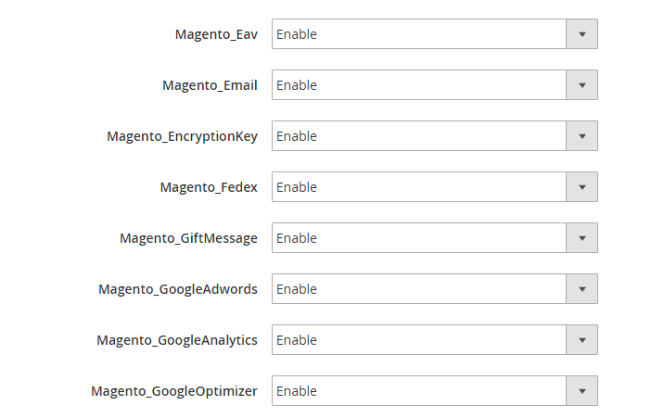Viewport: 664px width, 418px height.
Task: Click the Magento_Fedex dropdown arrow
Action: point(581,187)
